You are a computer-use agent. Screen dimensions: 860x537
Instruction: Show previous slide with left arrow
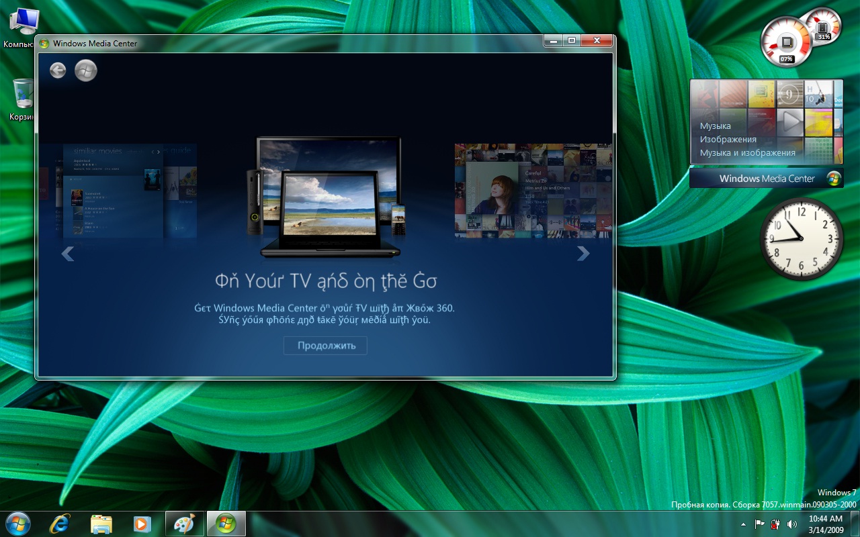[x=68, y=253]
